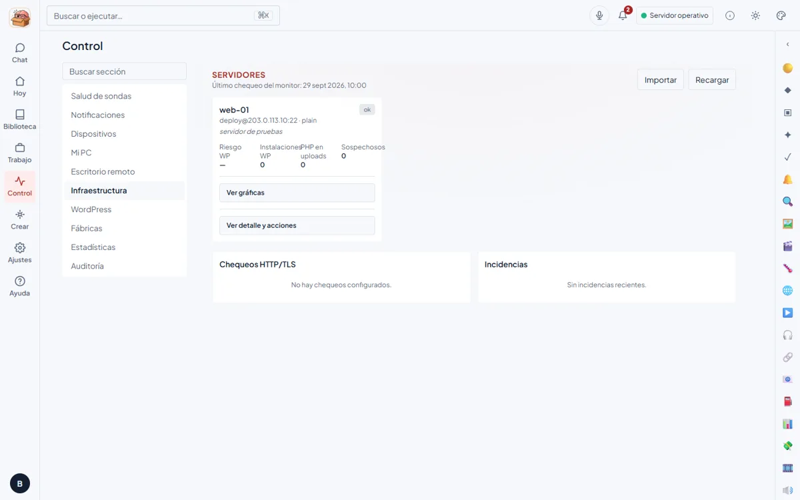Open Ajustes settings gear

click(20, 253)
